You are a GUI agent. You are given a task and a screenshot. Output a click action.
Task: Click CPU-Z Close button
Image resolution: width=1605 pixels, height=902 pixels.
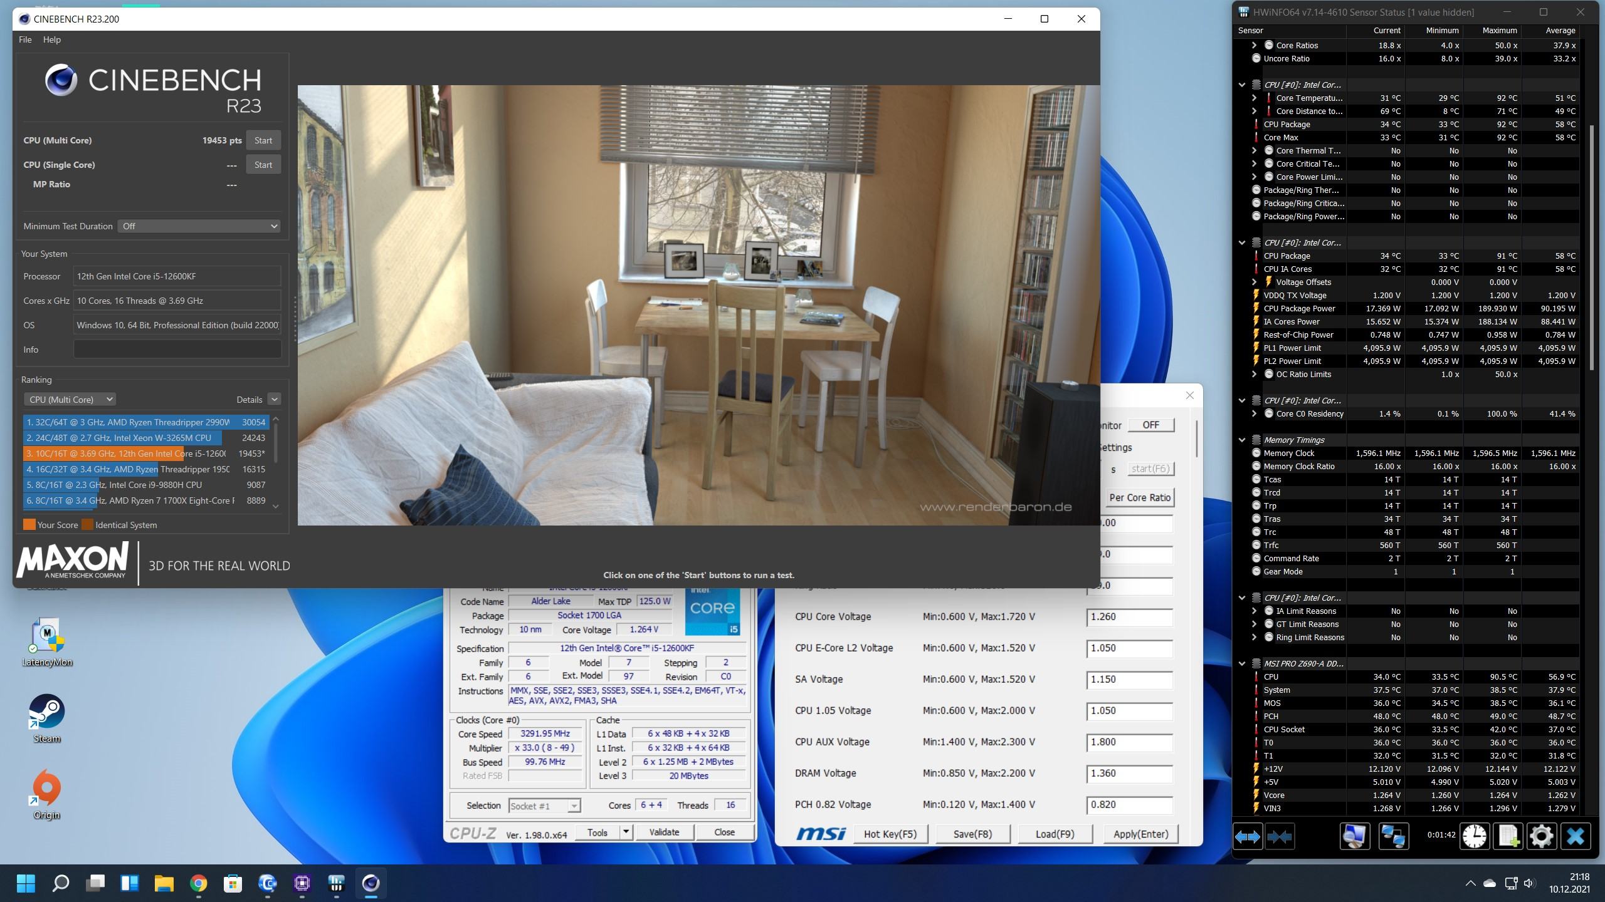click(724, 832)
